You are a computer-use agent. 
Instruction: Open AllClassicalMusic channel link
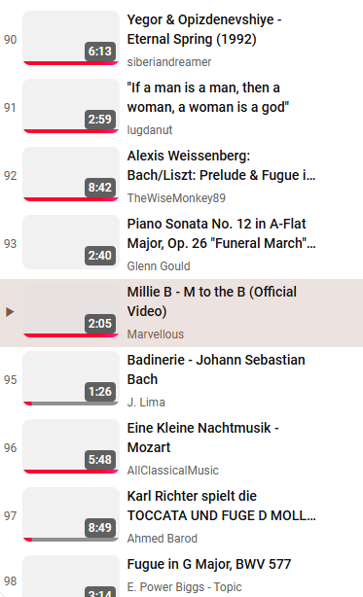(x=173, y=471)
